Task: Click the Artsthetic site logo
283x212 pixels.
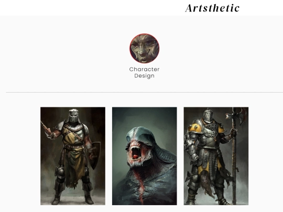Action: [x=212, y=8]
